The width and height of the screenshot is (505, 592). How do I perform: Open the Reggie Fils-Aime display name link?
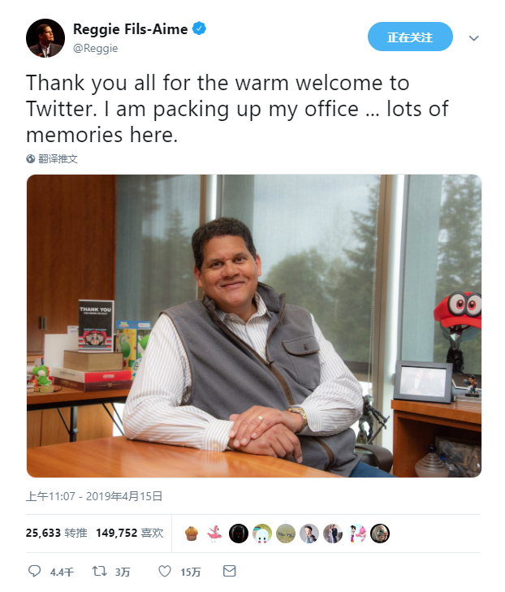(x=130, y=29)
